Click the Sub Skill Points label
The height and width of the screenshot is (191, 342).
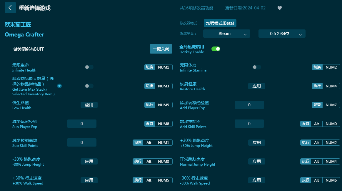(25, 146)
